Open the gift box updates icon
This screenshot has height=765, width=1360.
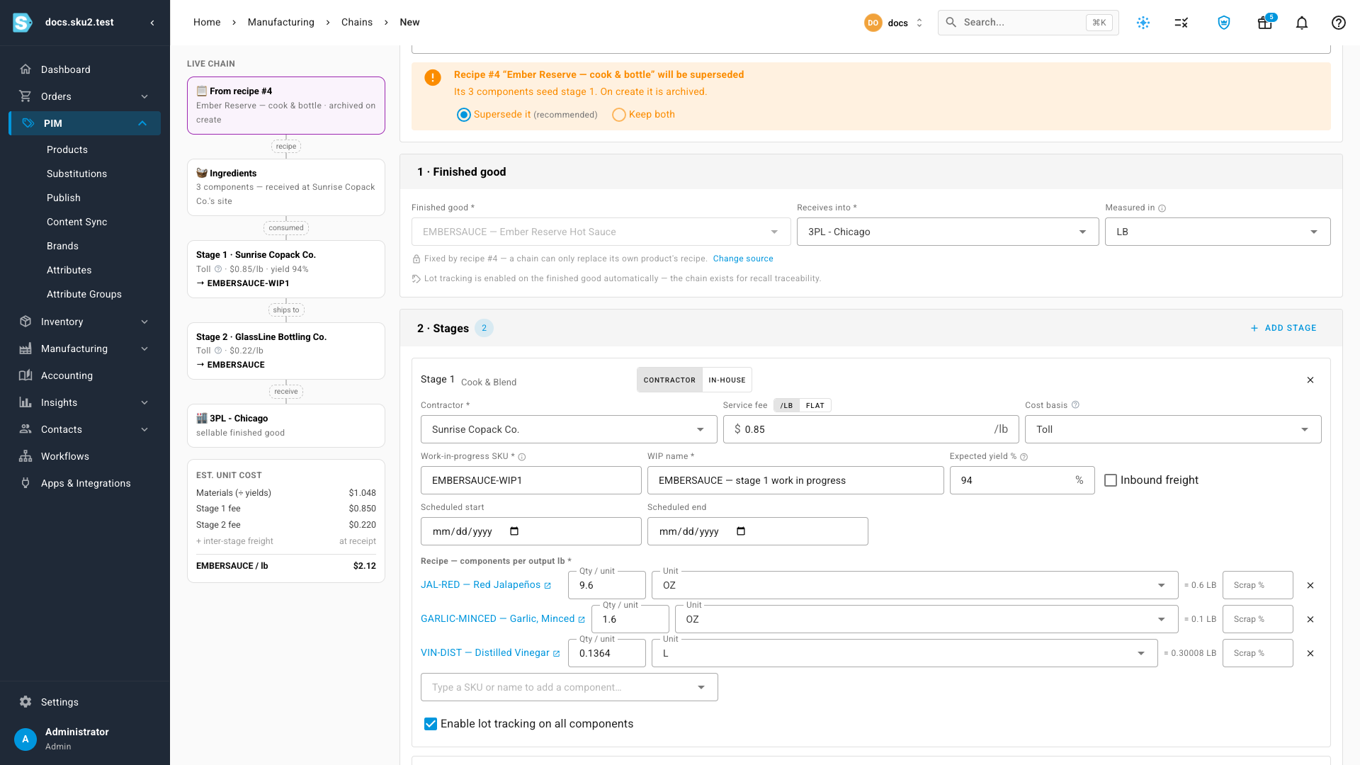click(x=1265, y=23)
